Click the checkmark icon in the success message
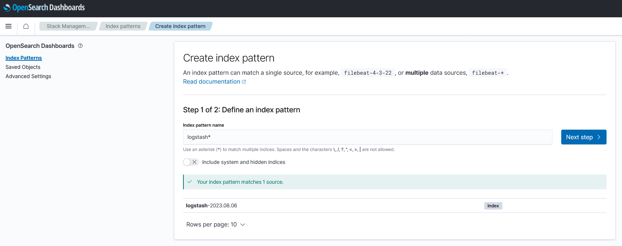Screen dimensions: 622x246 (190, 182)
